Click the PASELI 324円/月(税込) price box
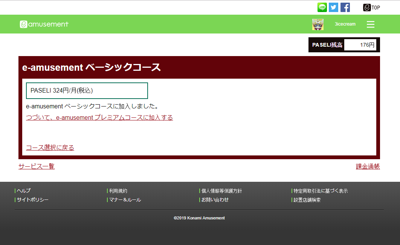 tap(87, 90)
